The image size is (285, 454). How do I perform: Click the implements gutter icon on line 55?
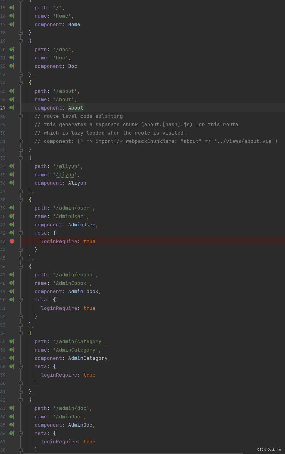[12, 341]
